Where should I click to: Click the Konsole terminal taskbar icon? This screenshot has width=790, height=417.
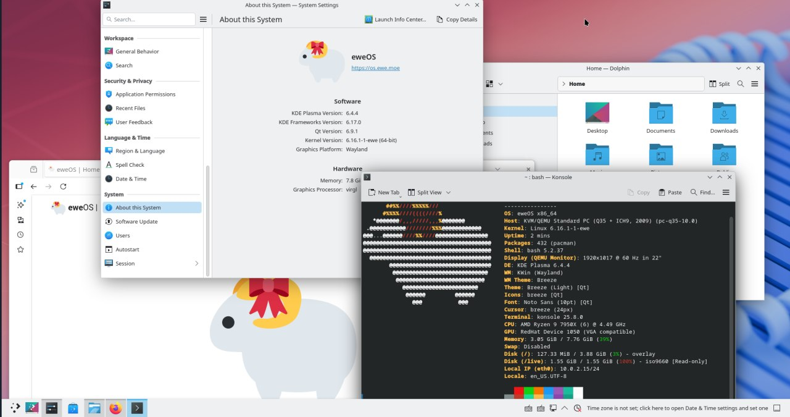click(x=137, y=408)
